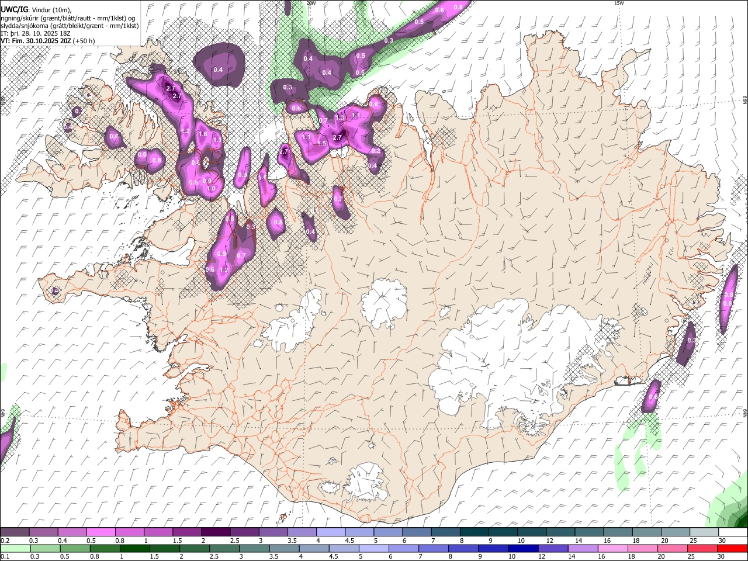The width and height of the screenshot is (748, 561).
Task: Pick the pale lavender swatch starting at 4 in the top legend row
Action: click(x=331, y=532)
